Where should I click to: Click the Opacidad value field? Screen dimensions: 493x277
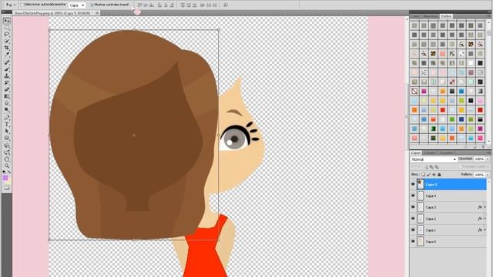coord(479,159)
